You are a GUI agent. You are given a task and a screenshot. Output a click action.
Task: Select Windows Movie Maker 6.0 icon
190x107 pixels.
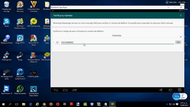pos(34,57)
